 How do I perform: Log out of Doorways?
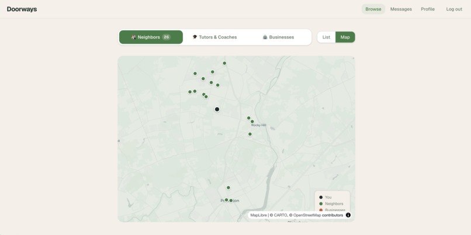pyautogui.click(x=454, y=9)
